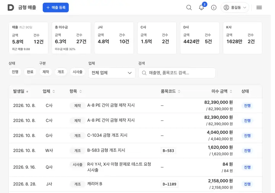This screenshot has width=275, height=193.
Task: Select the 총 미수금 summary card
Action: tap(71, 38)
